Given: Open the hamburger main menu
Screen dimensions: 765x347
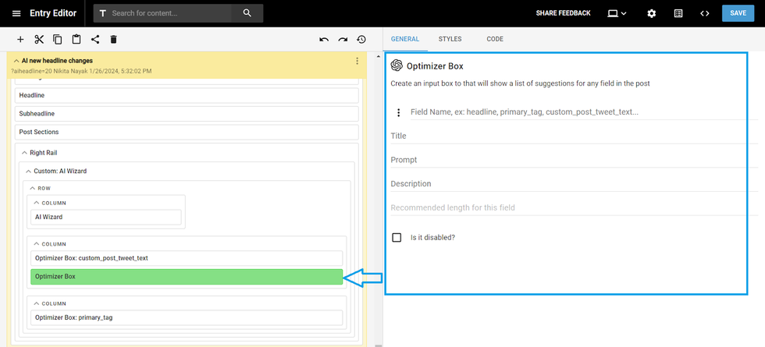Looking at the screenshot, I should (x=16, y=13).
